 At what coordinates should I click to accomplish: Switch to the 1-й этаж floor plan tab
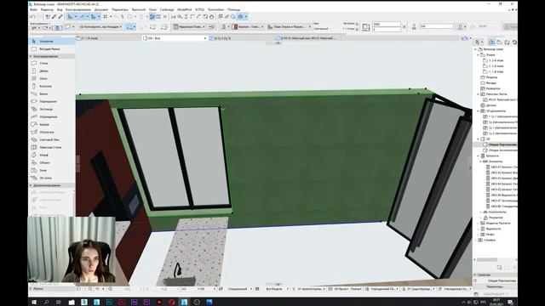108,38
